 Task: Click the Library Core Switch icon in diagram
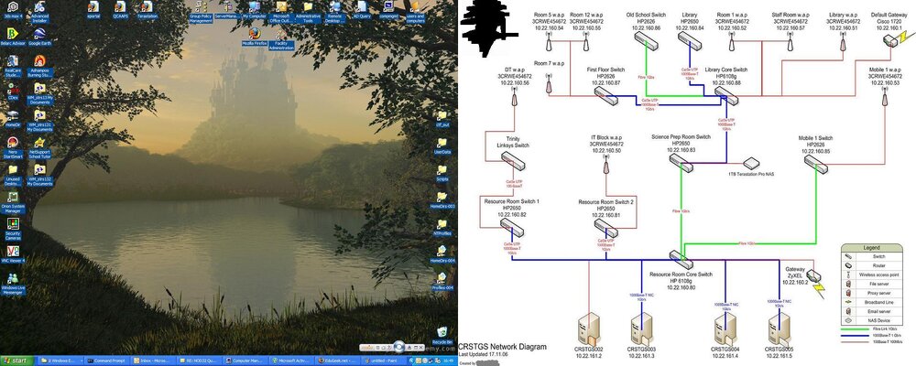click(726, 96)
